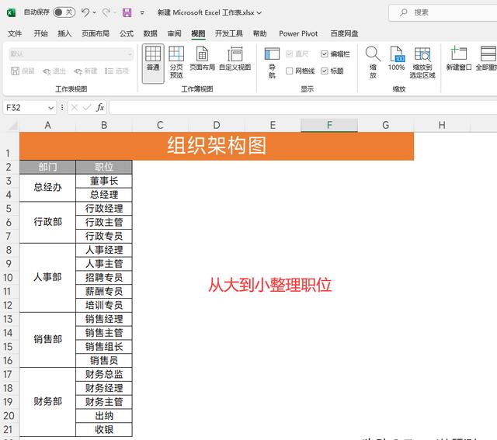
Task: Click the purple Save icon
Action: pyautogui.click(x=127, y=12)
